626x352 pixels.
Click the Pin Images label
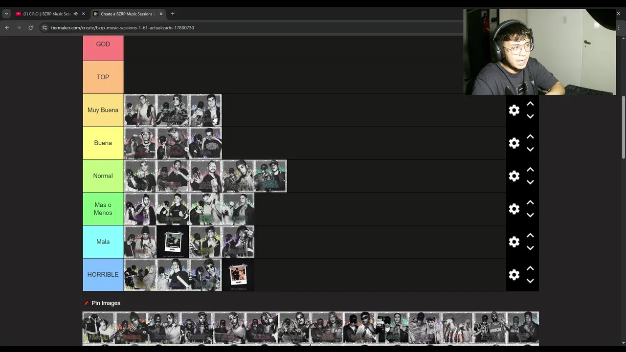coord(106,303)
